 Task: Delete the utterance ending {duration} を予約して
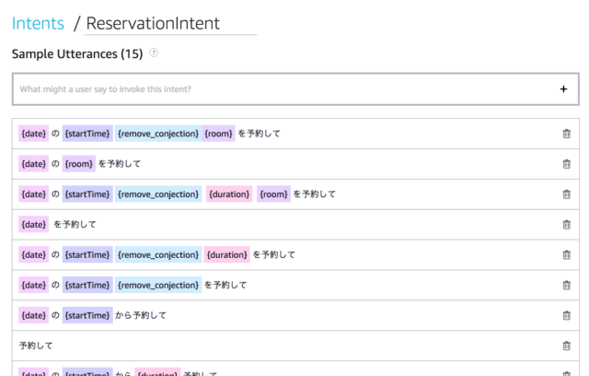pyautogui.click(x=567, y=254)
